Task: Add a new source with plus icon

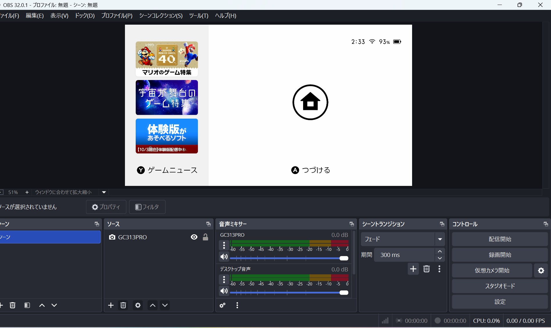Action: point(111,305)
